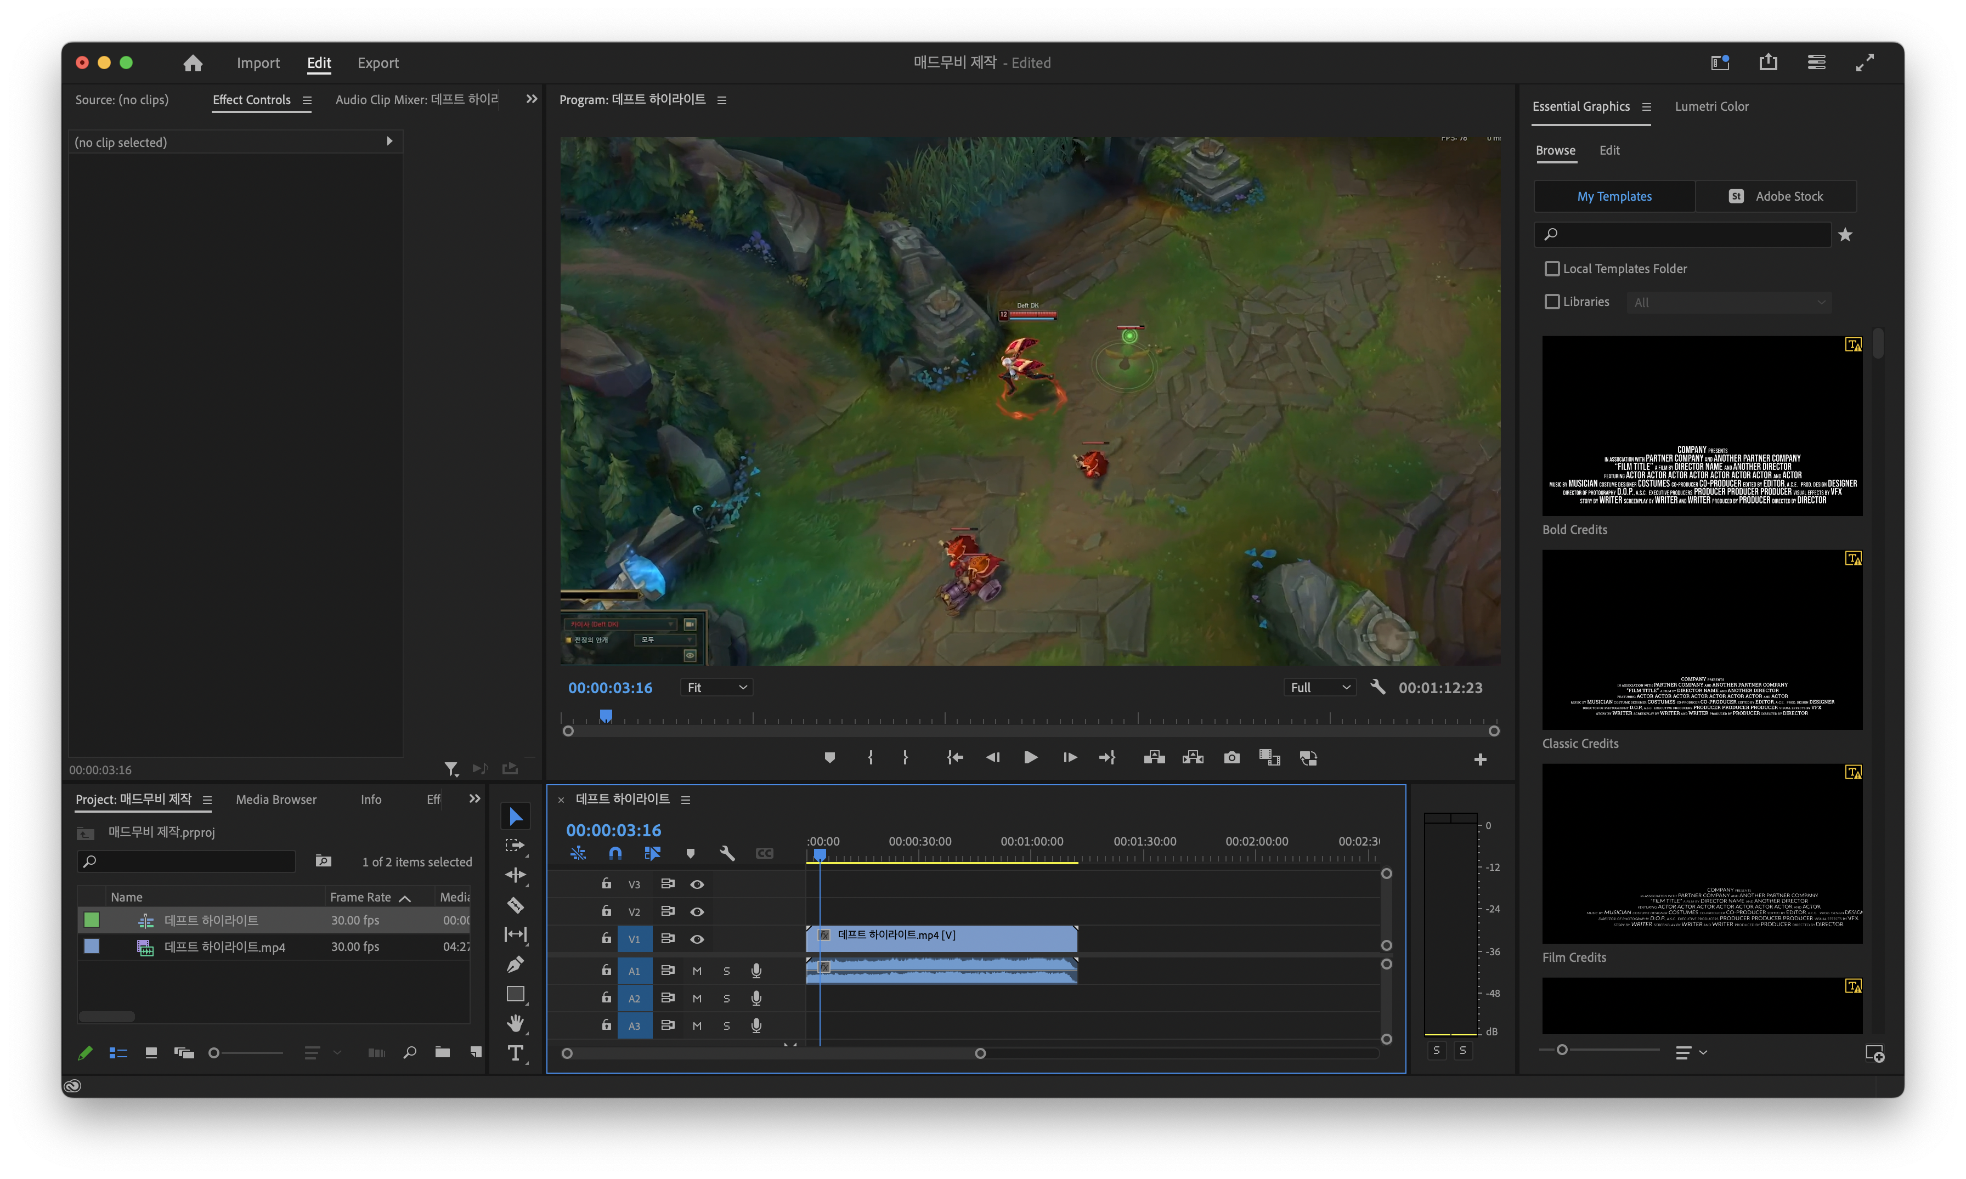Viewport: 1966px width, 1179px height.
Task: Select the Hand tool
Action: (x=515, y=1023)
